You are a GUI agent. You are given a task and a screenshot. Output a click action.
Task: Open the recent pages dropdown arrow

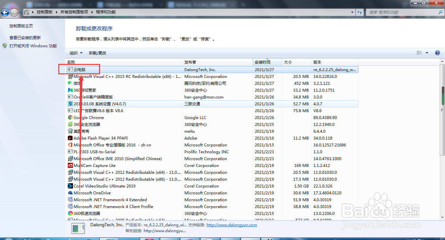[21, 13]
